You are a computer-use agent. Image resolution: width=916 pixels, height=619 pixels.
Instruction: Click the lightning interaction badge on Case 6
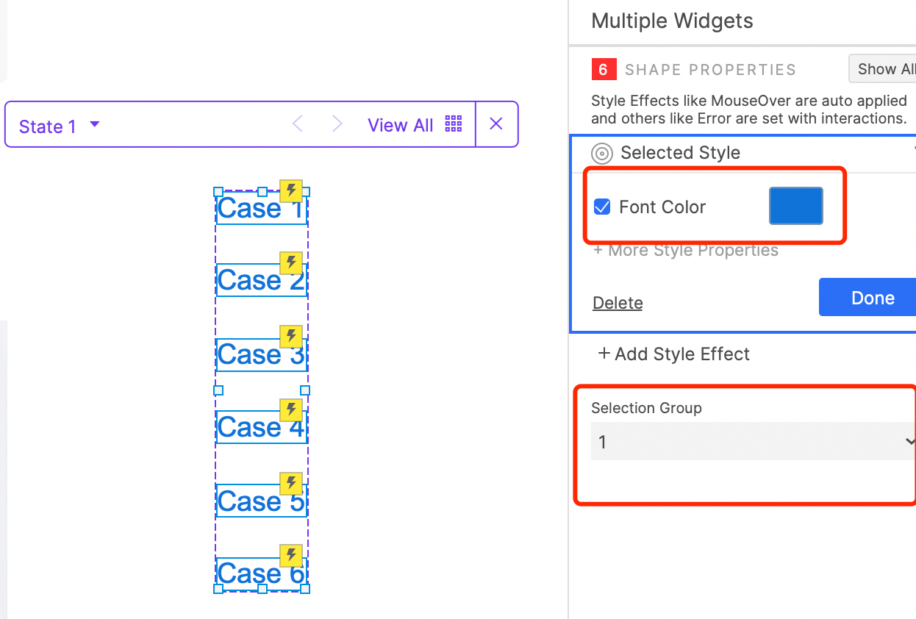(291, 556)
